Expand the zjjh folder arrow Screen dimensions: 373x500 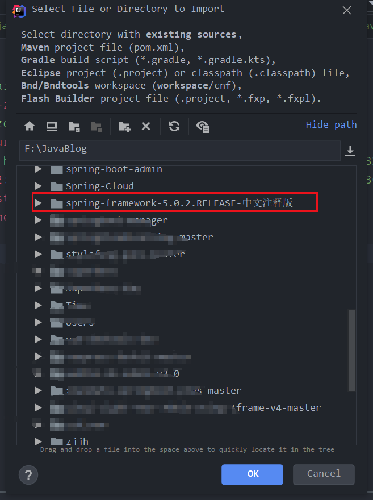pyautogui.click(x=39, y=441)
